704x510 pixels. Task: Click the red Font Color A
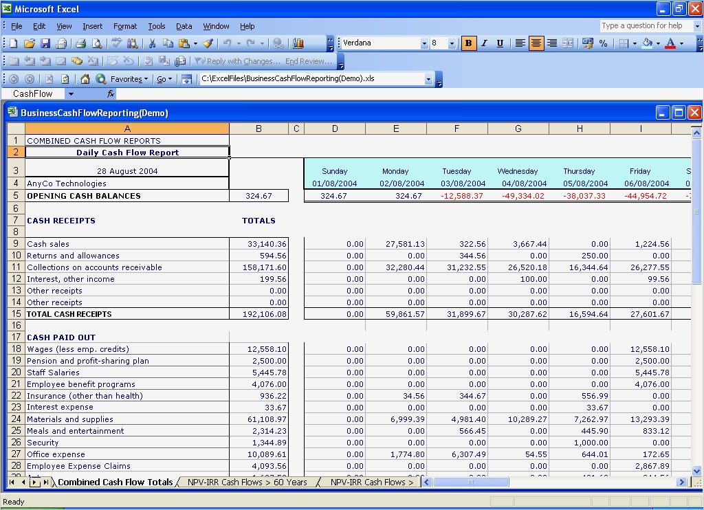tap(670, 43)
